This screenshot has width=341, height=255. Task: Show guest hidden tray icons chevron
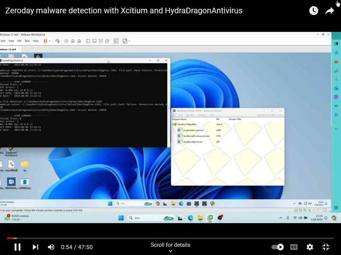(x=294, y=203)
